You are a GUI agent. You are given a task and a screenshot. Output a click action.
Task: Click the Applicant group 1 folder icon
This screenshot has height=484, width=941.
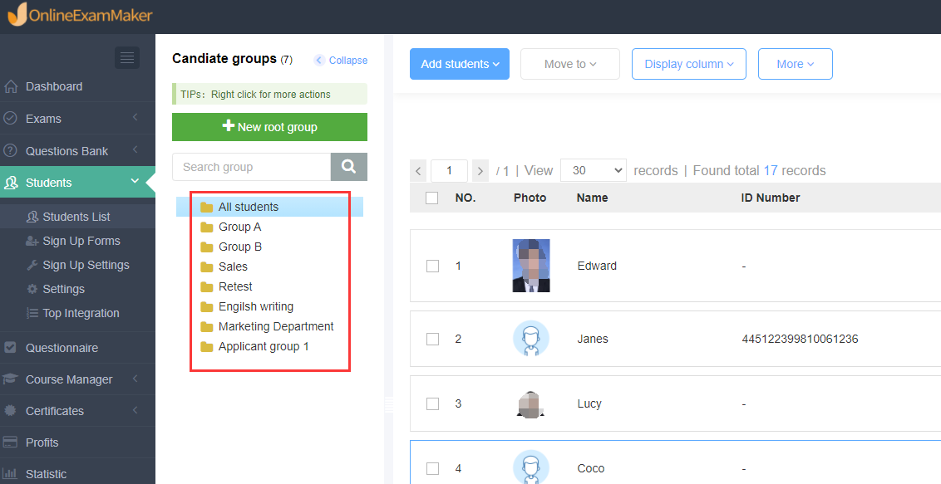207,346
